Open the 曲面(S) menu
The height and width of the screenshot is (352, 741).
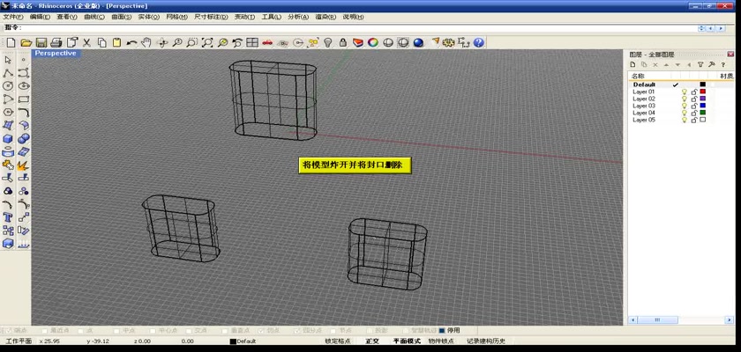coord(121,17)
